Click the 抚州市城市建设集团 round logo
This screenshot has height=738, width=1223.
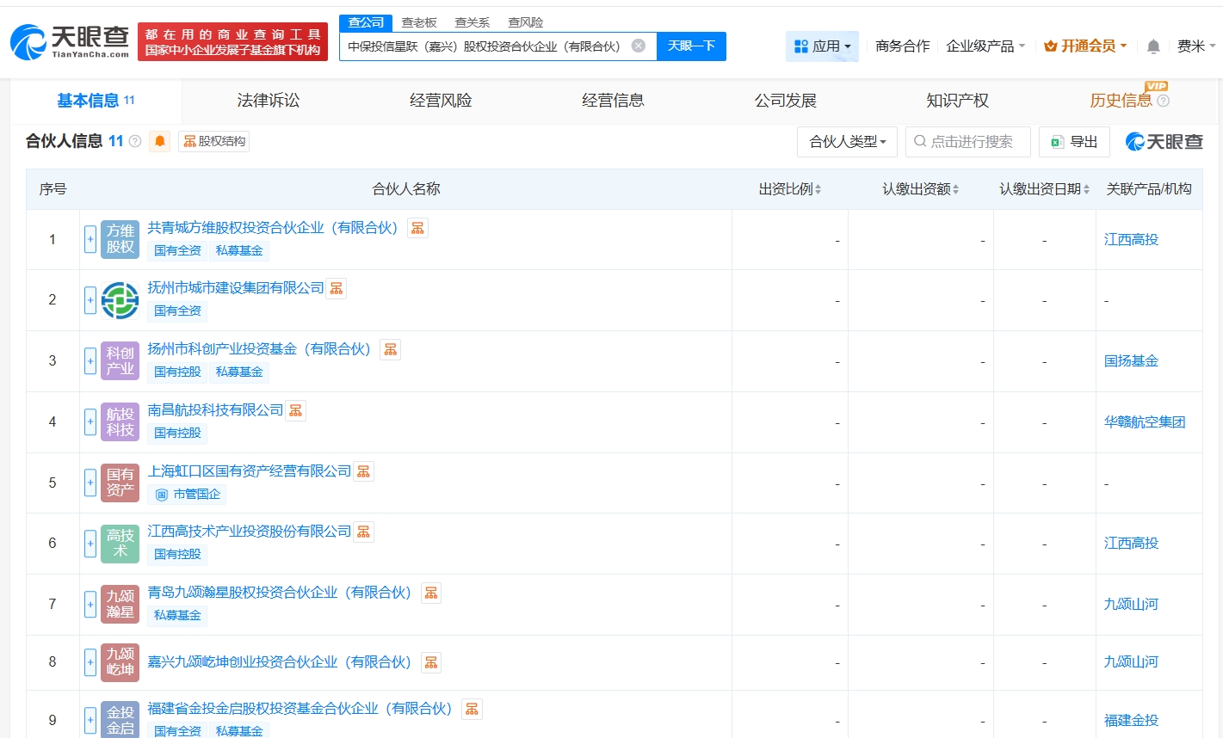tap(120, 300)
